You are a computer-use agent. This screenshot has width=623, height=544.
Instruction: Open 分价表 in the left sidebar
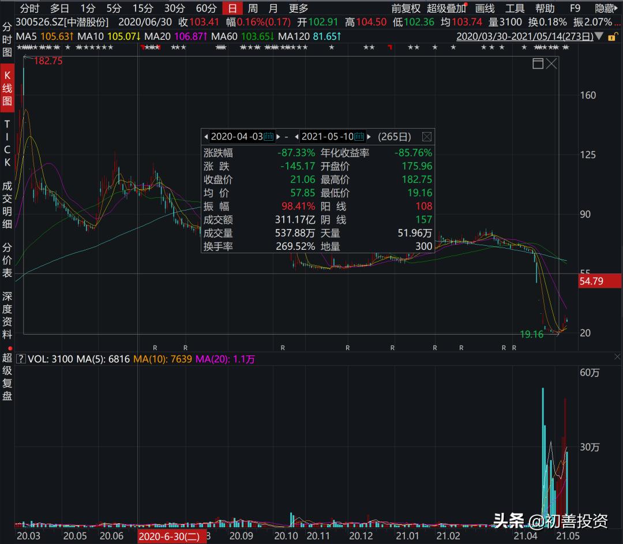(7, 260)
